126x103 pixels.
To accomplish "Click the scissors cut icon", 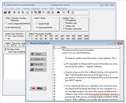I will [x=32, y=12].
